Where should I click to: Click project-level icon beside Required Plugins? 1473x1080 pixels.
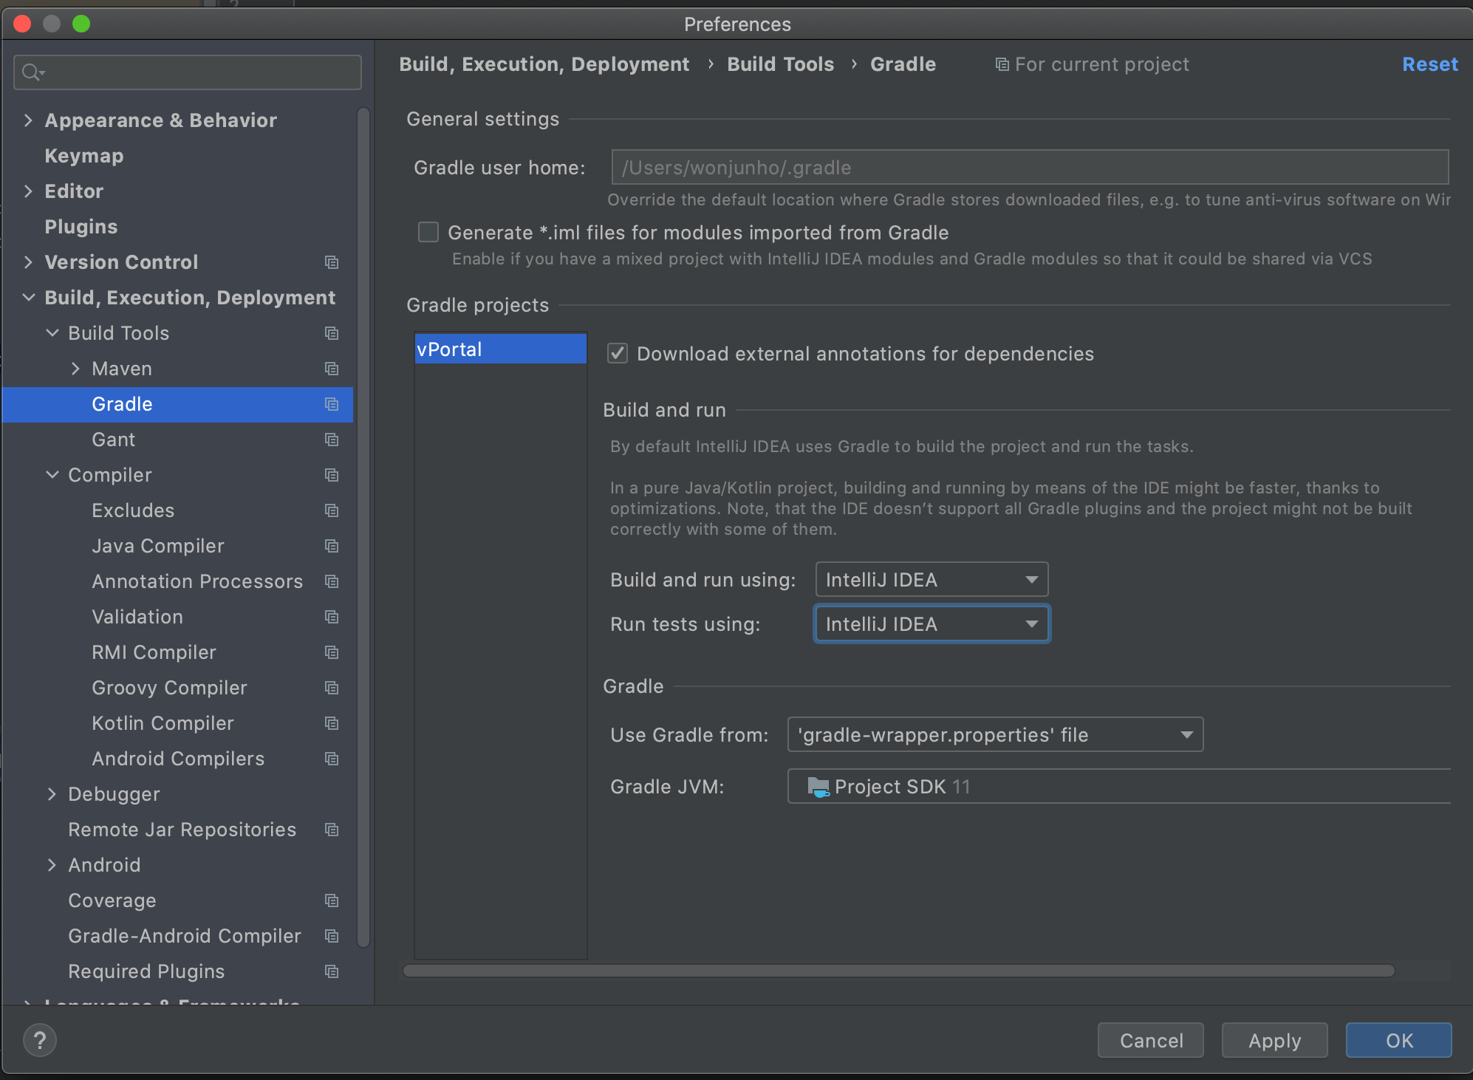pyautogui.click(x=332, y=971)
